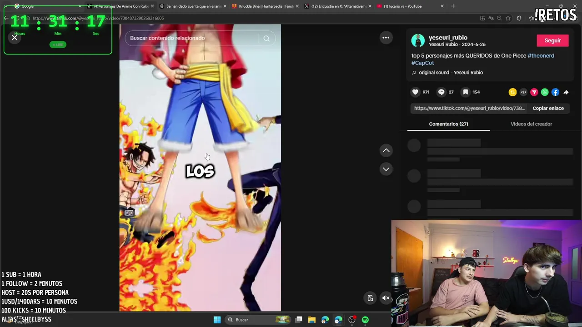Click the video URL text field
582x327 pixels.
[469, 108]
